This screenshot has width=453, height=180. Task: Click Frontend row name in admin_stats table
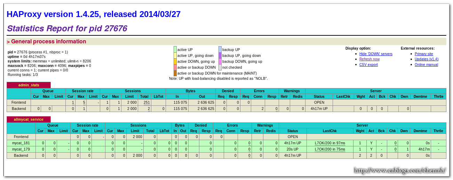[19, 103]
